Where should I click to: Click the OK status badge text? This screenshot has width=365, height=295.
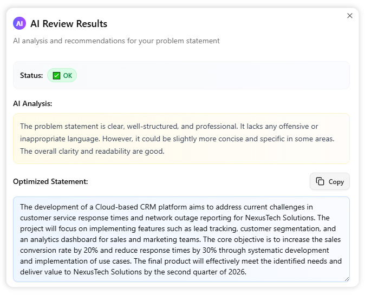(67, 76)
